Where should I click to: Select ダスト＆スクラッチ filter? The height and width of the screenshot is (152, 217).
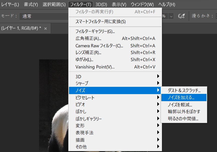click(184, 90)
